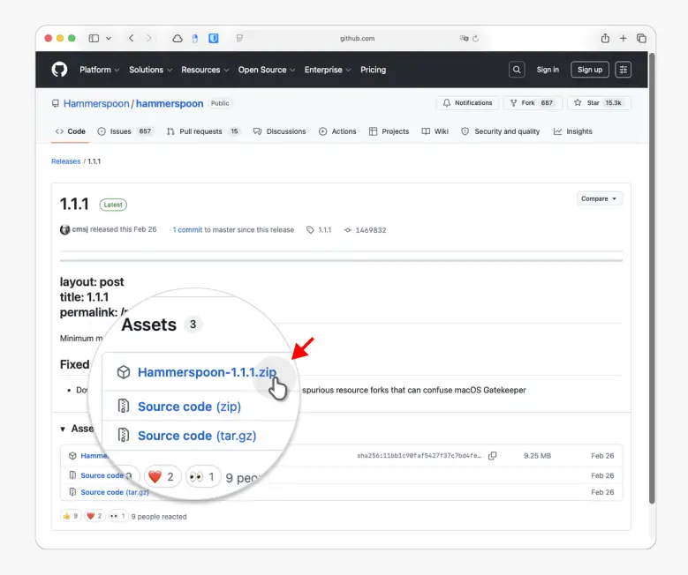Switch to the Pull requests tab
The height and width of the screenshot is (575, 688).
[203, 131]
